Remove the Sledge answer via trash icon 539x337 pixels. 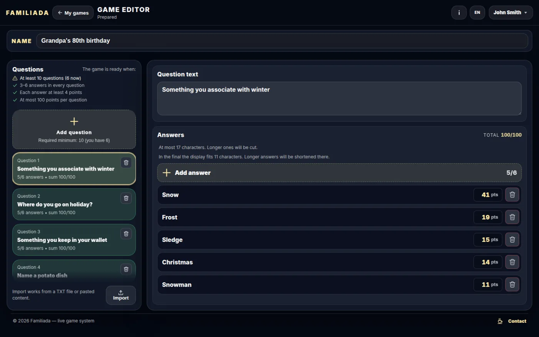(512, 240)
